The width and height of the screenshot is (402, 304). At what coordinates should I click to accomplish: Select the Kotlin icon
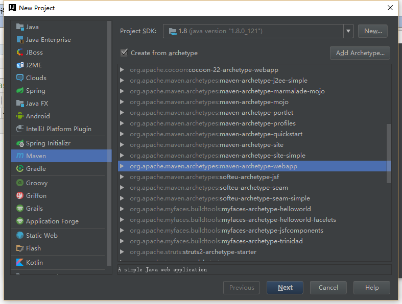pos(20,263)
